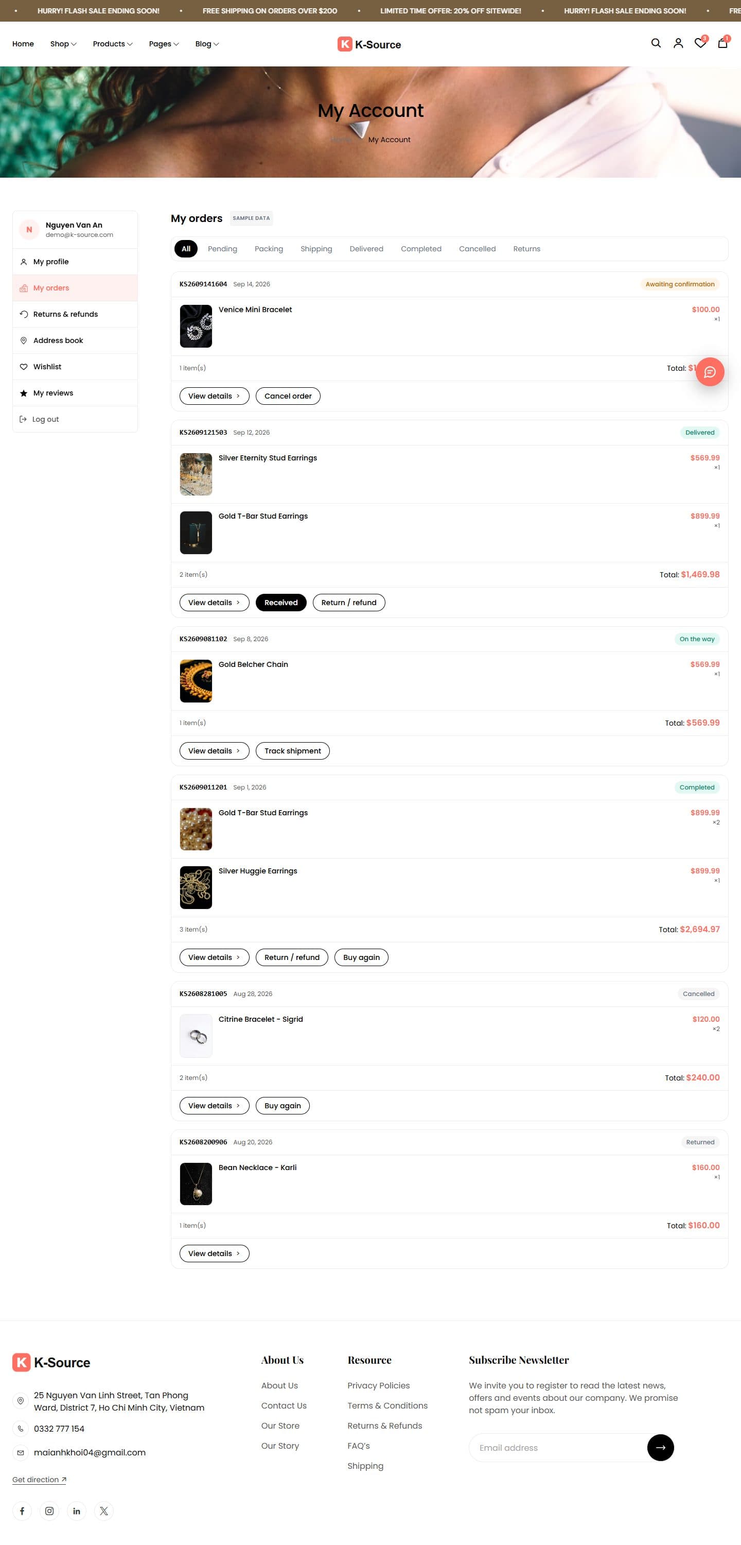Cancel order for Venice Mini Bracelet
Screen dimensions: 741x1545
[x=288, y=396]
